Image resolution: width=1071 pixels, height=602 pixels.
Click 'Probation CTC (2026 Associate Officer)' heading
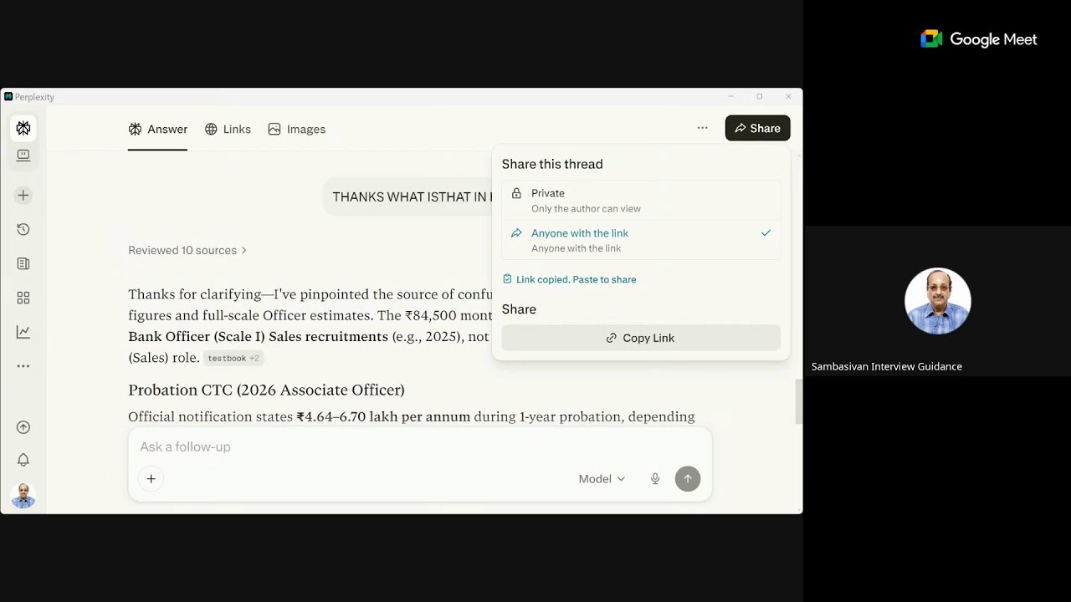click(266, 390)
